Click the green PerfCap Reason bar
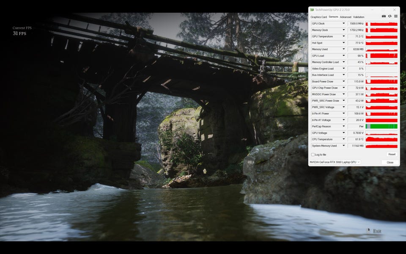This screenshot has width=406, height=254. [381, 126]
